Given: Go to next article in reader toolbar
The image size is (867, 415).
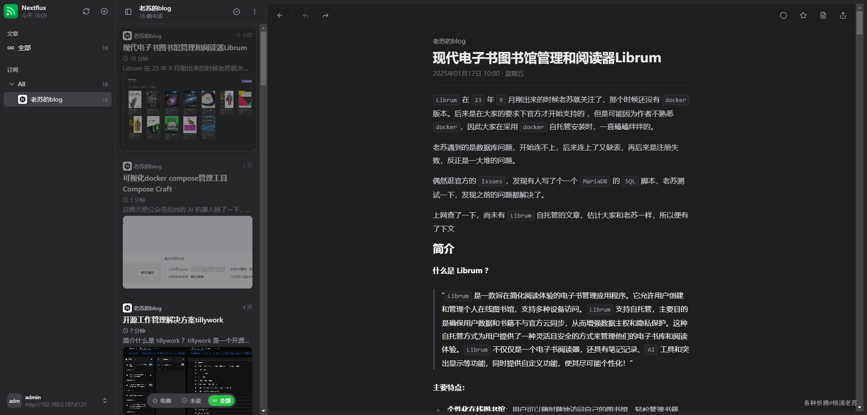Looking at the screenshot, I should pos(326,15).
